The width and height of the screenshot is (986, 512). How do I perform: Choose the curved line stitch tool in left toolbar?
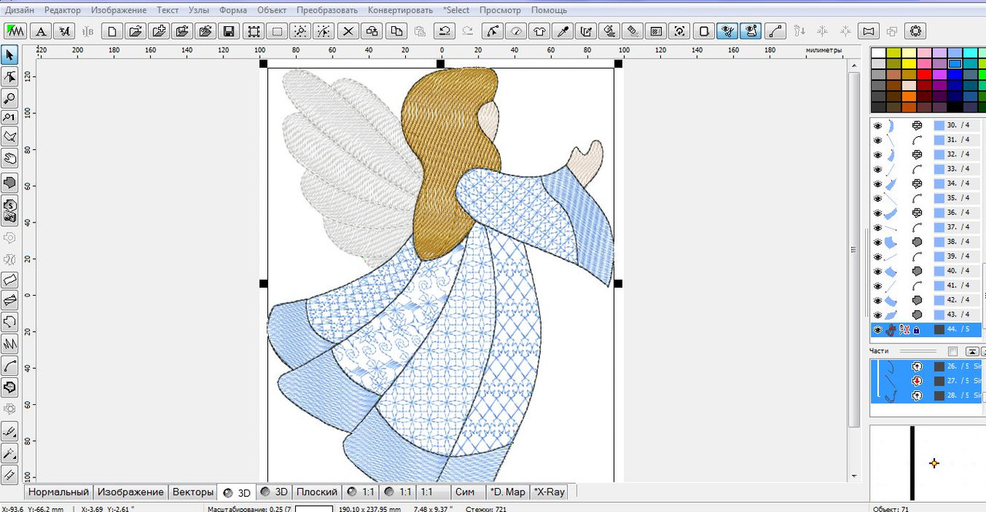pos(10,366)
